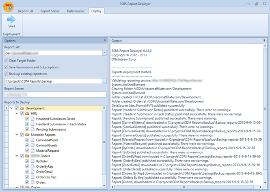
Task: Uncheck the Pending Submissions checkbox
Action: pyautogui.click(x=27, y=129)
